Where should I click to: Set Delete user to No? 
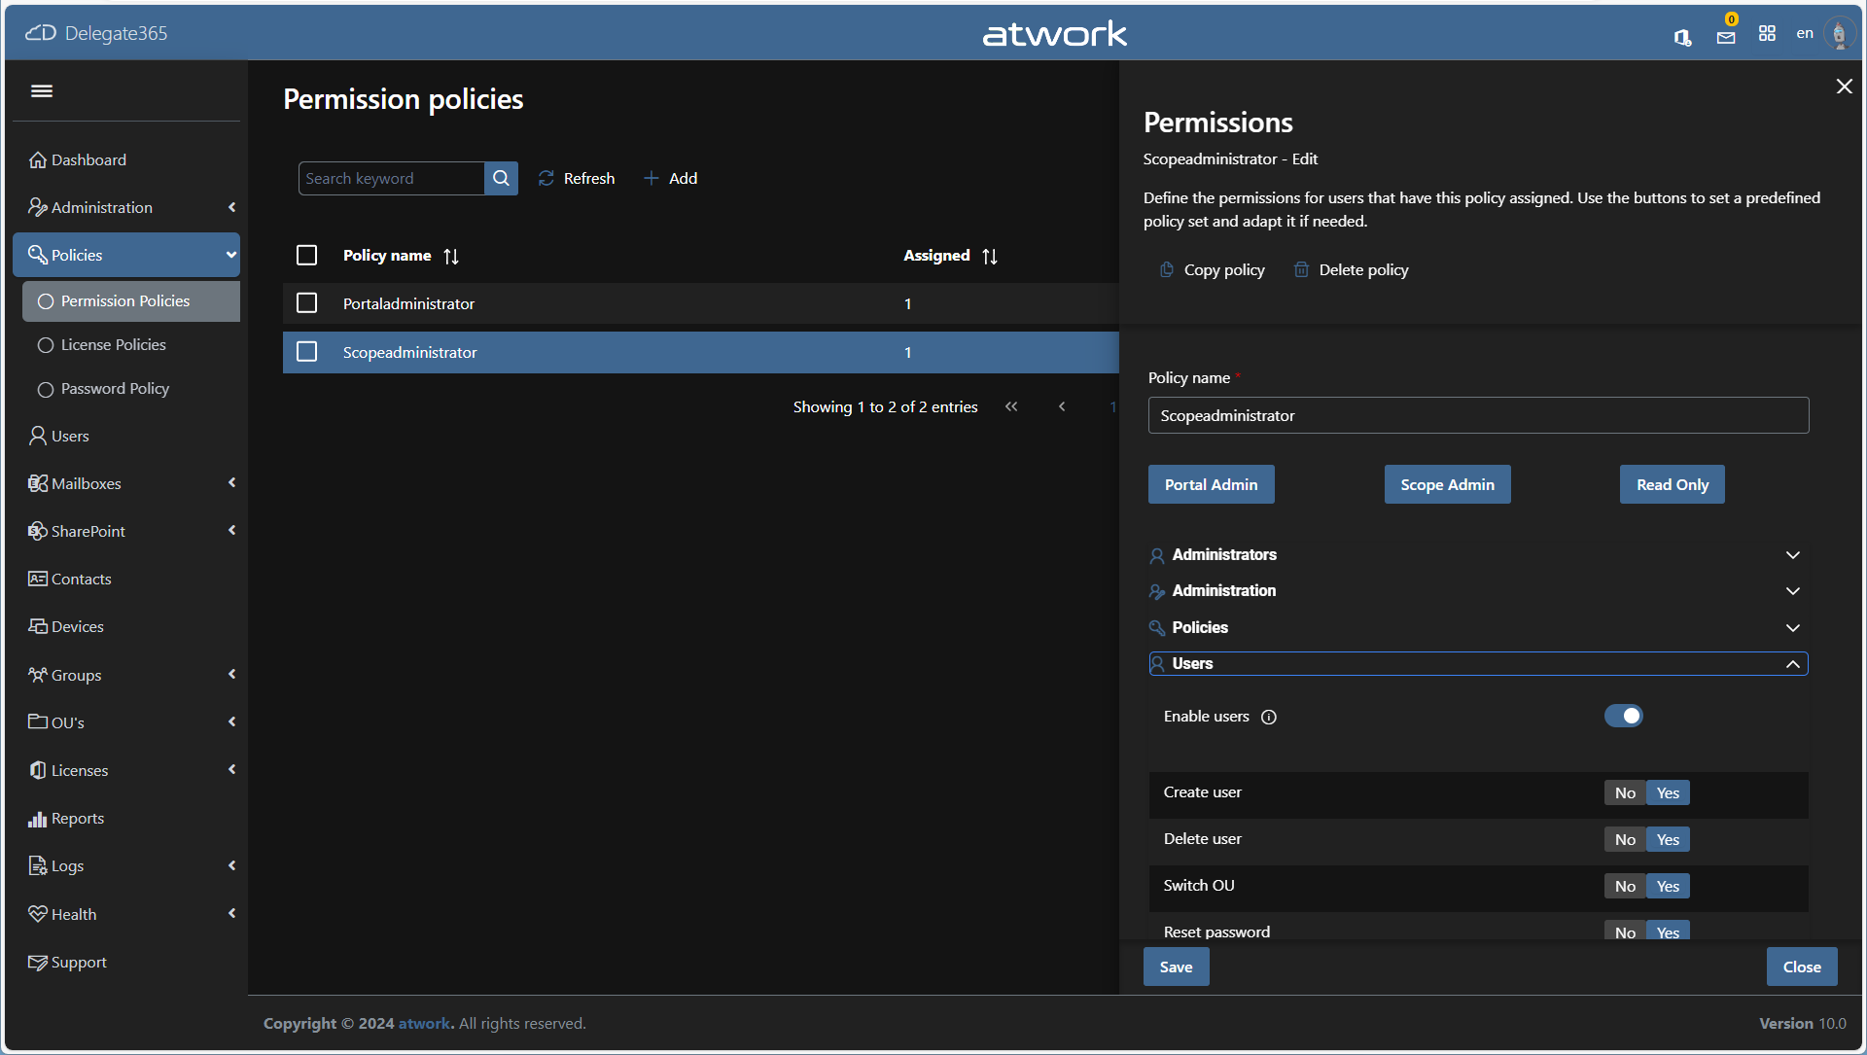1625,839
